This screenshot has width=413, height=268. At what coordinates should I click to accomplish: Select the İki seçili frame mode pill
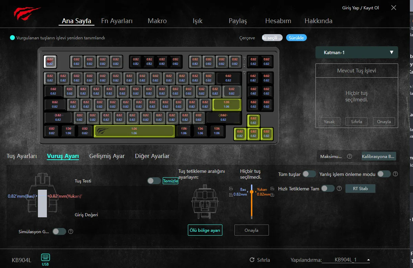point(272,38)
